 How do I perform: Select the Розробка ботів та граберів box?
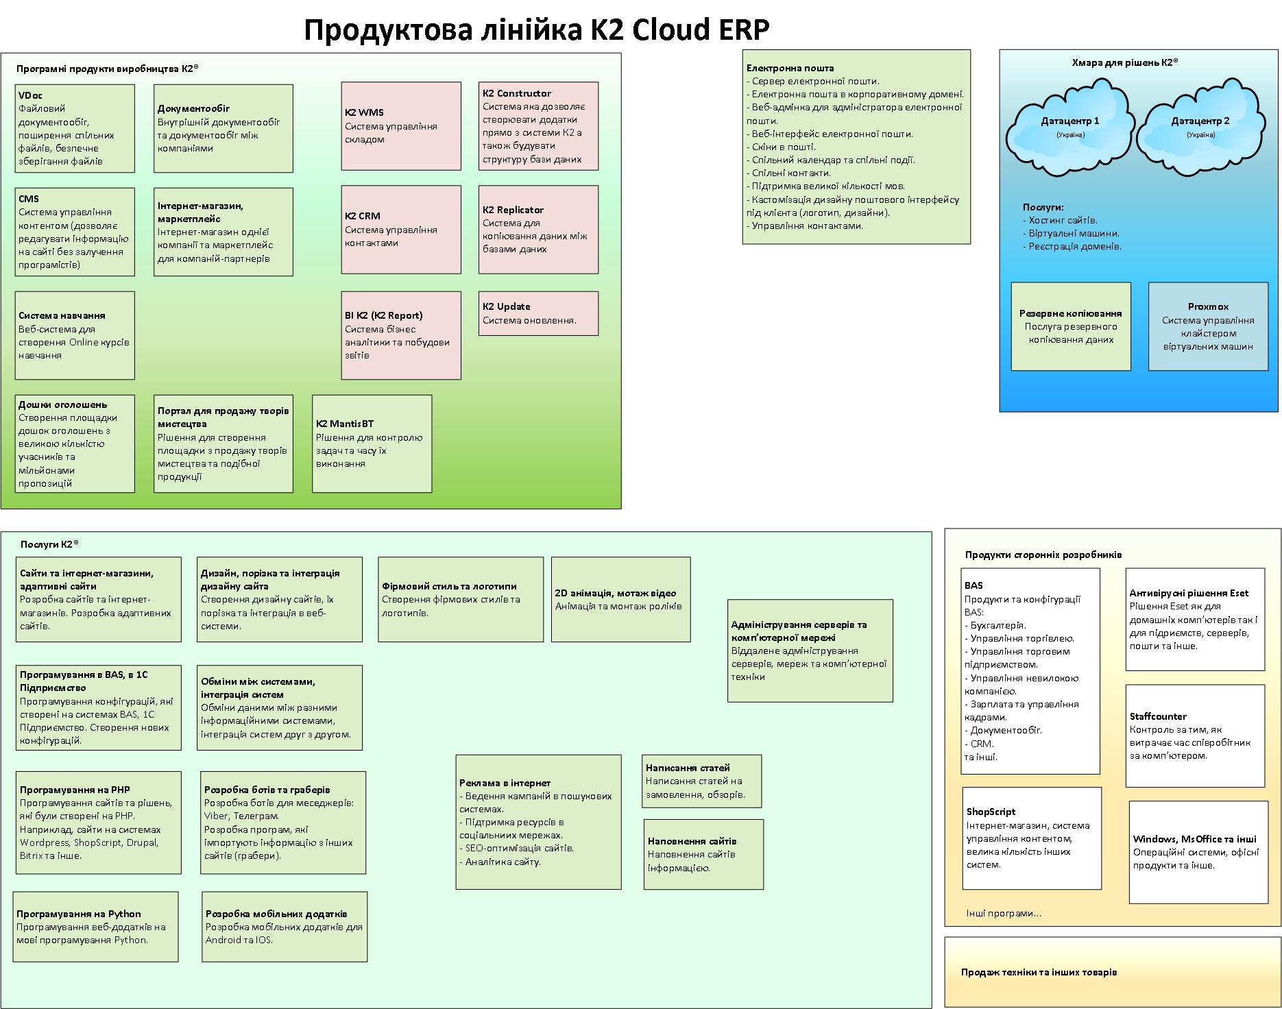point(283,823)
